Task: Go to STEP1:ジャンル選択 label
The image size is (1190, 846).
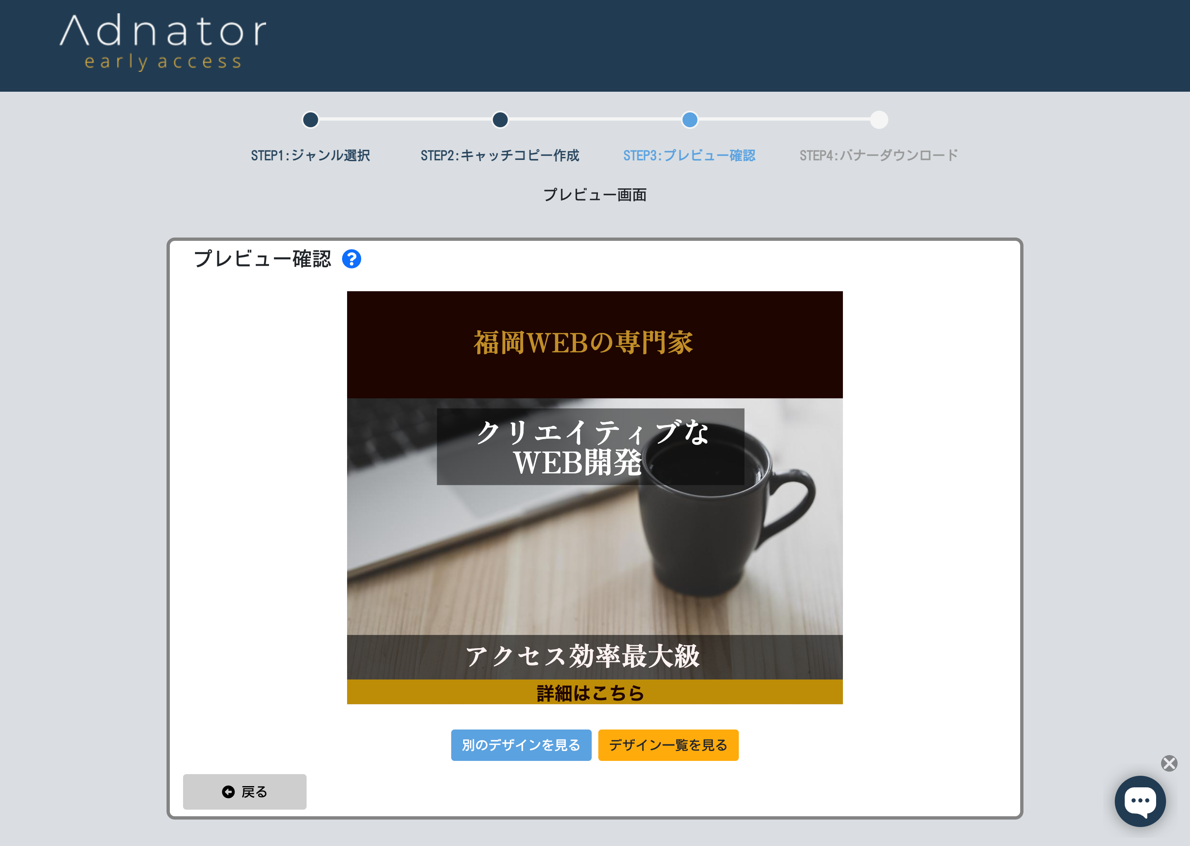Action: [x=311, y=155]
